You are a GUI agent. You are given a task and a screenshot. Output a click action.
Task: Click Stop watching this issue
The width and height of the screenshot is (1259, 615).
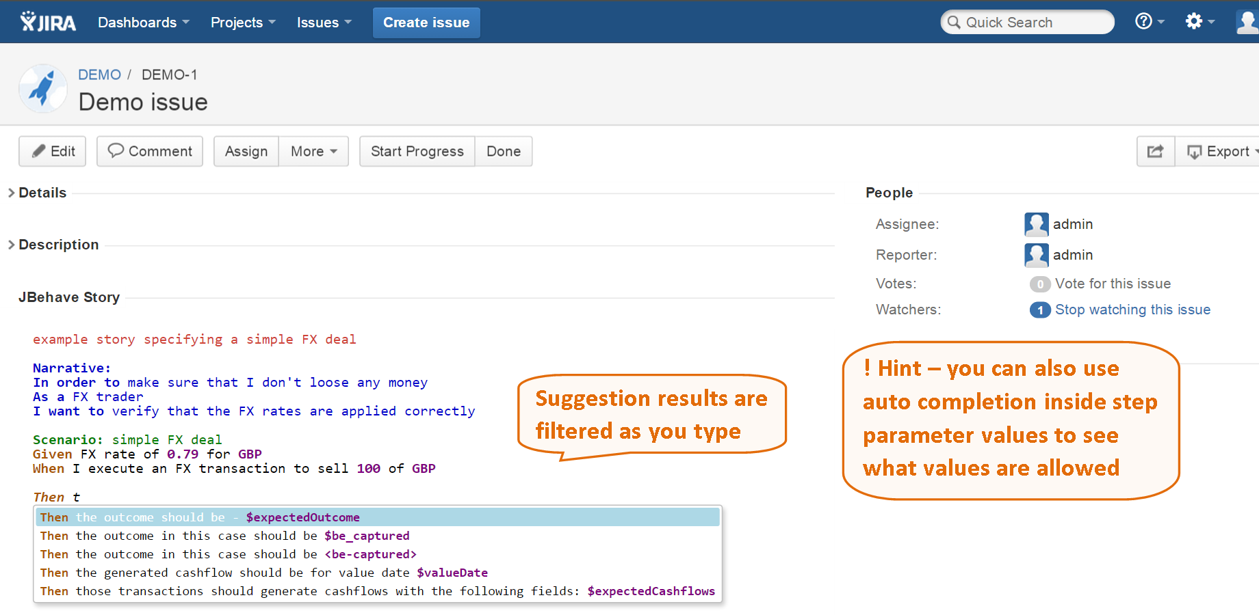(x=1132, y=310)
